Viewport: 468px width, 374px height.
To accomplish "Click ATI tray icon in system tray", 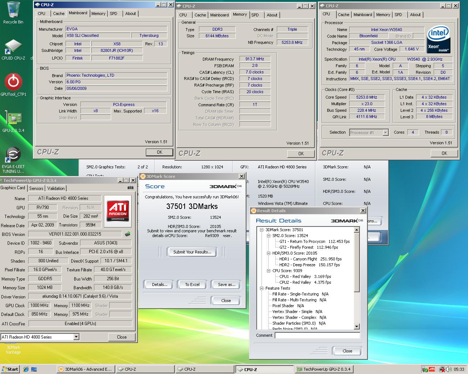I will [432, 369].
